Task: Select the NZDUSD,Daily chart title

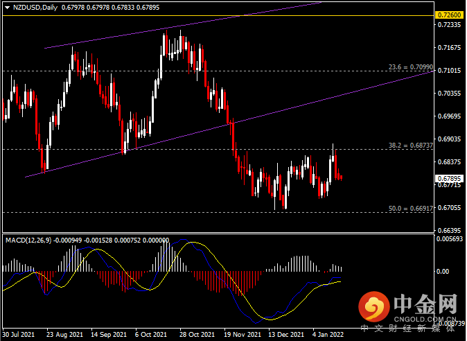Action: click(x=35, y=7)
